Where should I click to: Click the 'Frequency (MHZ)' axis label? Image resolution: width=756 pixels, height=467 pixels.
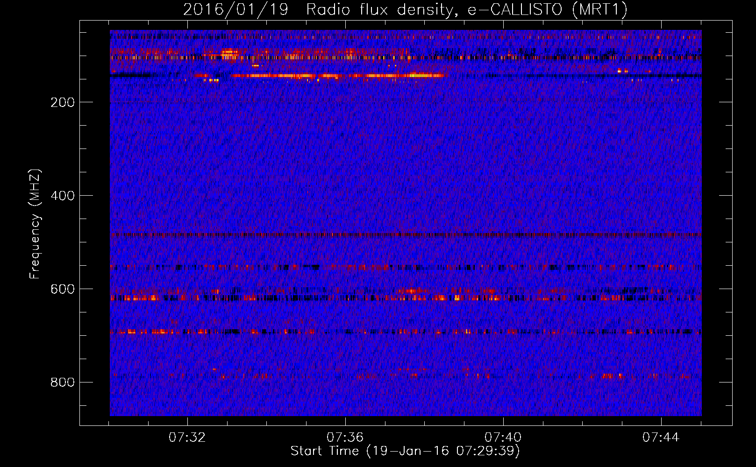[x=35, y=224]
